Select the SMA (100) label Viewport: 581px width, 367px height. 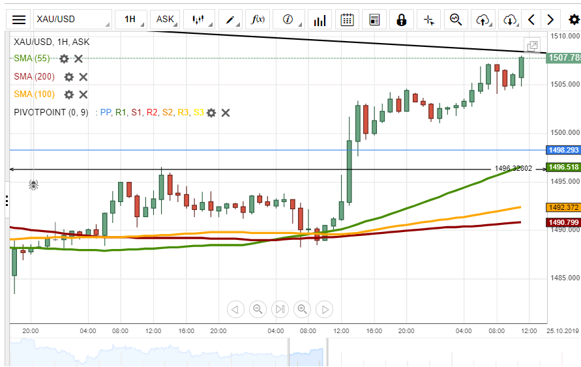click(34, 95)
